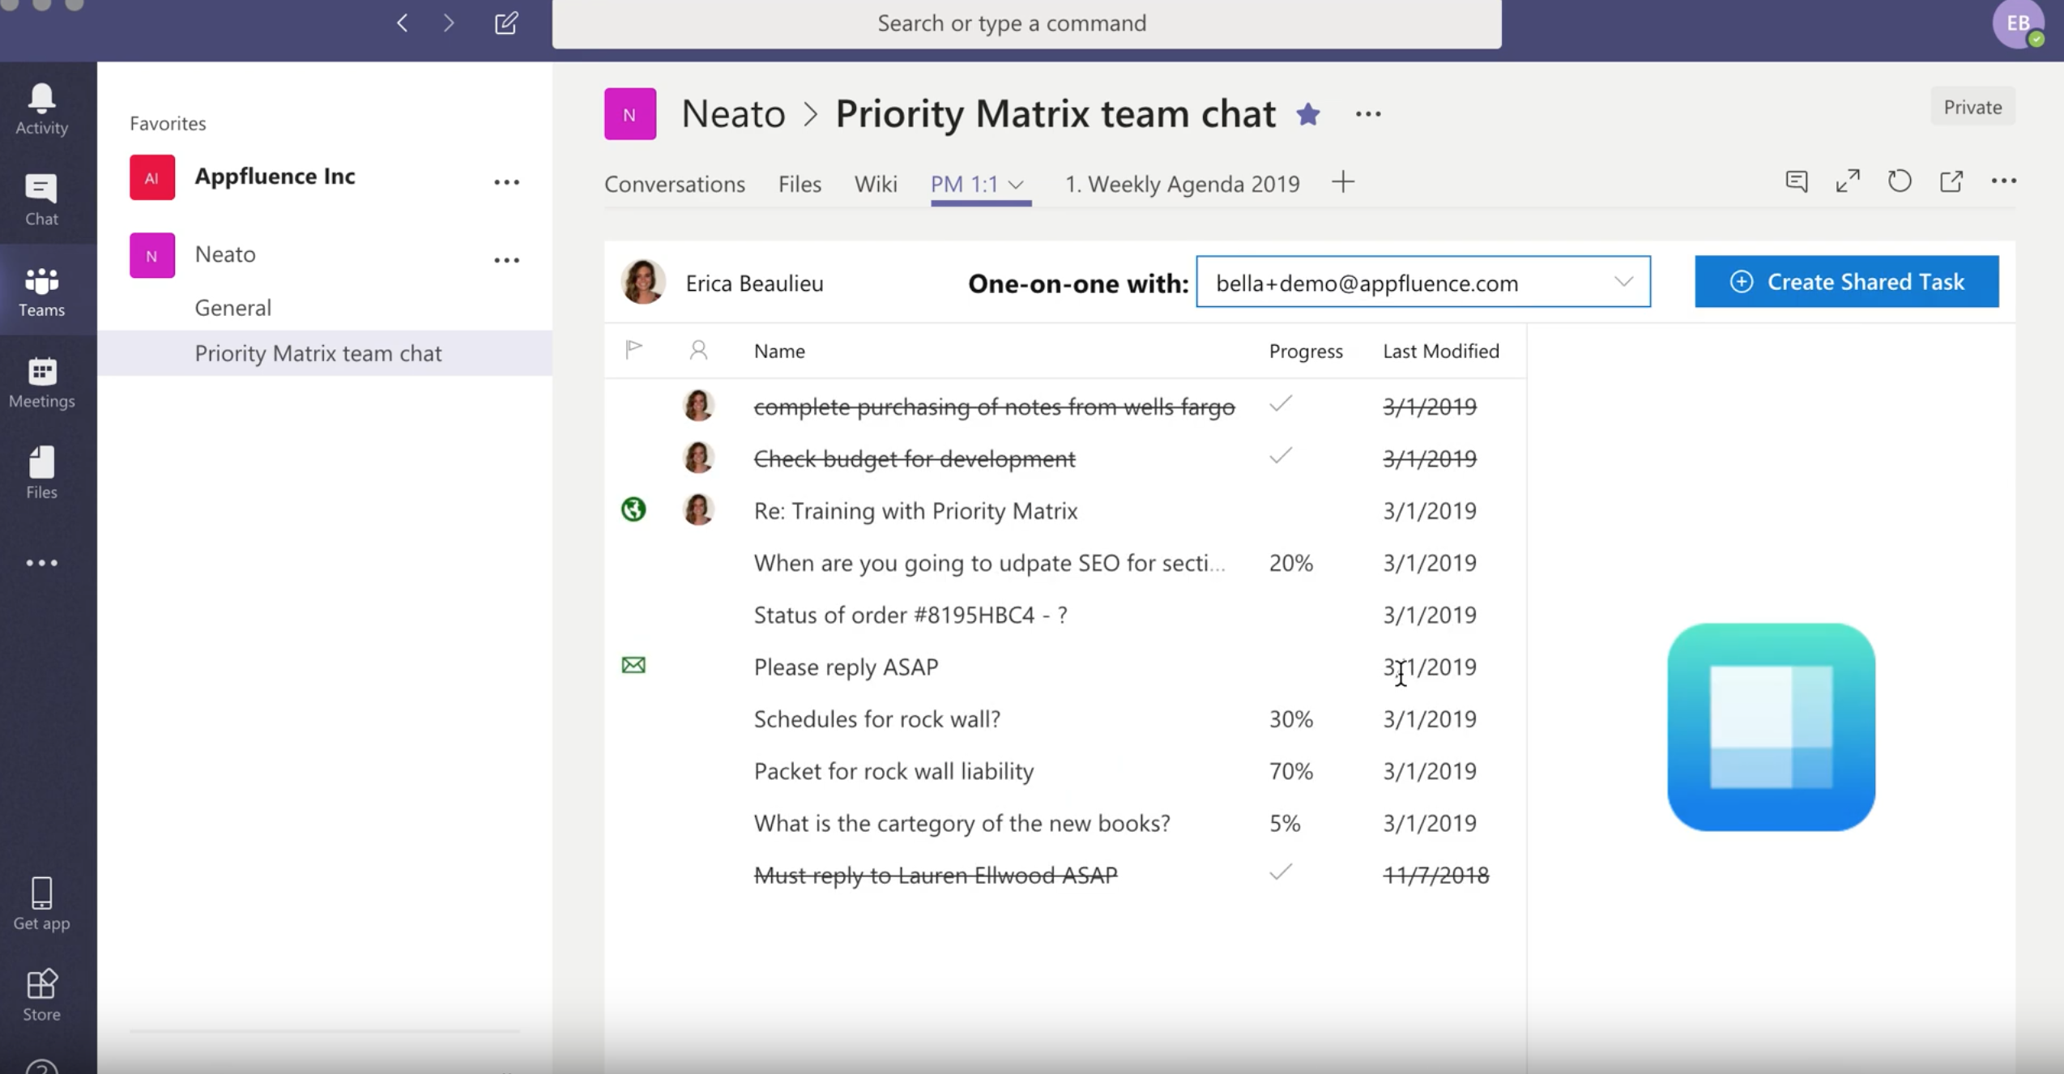Uncheck 'Check budget for development' completion checkmark
Image resolution: width=2064 pixels, height=1074 pixels.
click(1281, 456)
